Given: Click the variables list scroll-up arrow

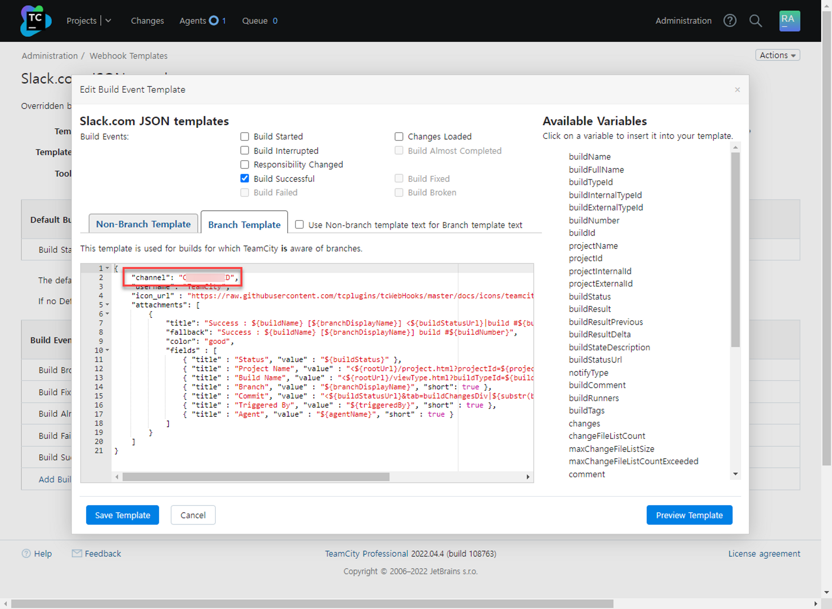Looking at the screenshot, I should tap(735, 147).
